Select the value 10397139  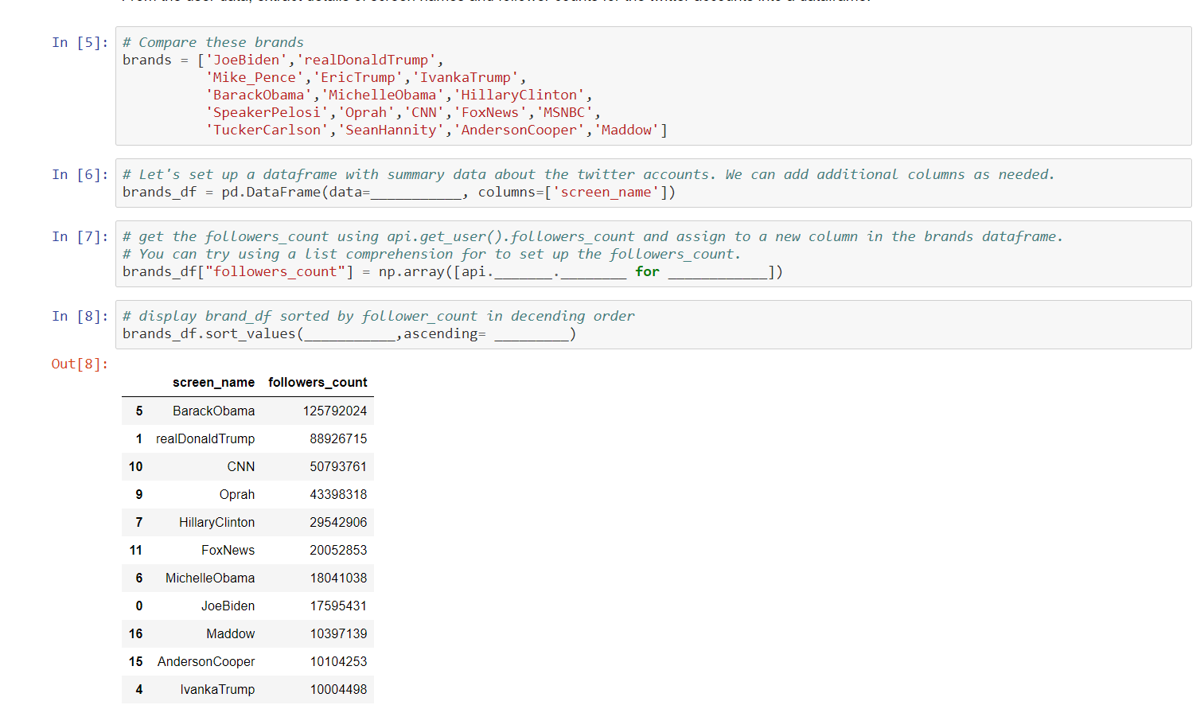pos(338,634)
